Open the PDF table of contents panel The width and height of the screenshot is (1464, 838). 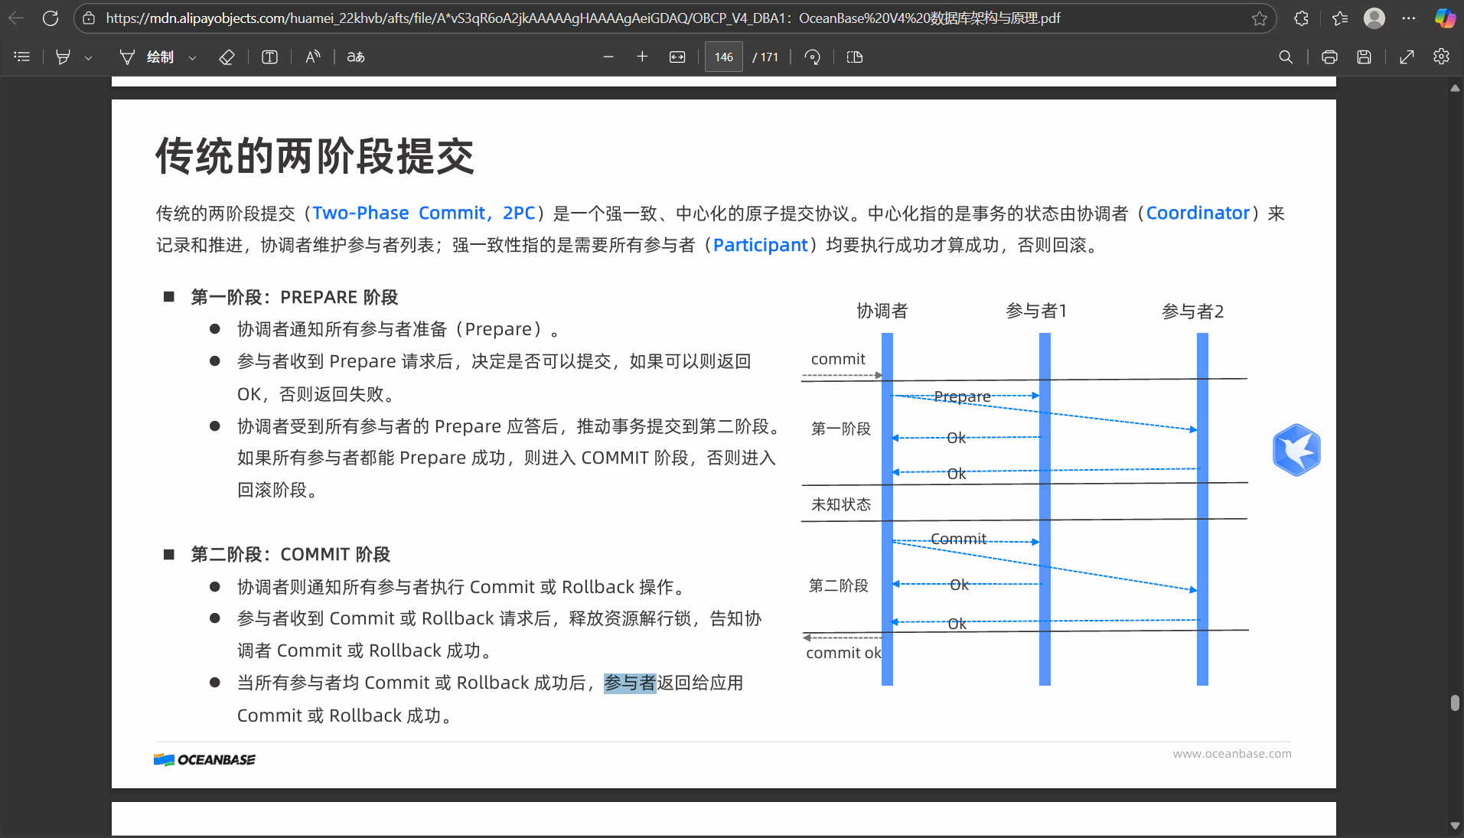22,57
